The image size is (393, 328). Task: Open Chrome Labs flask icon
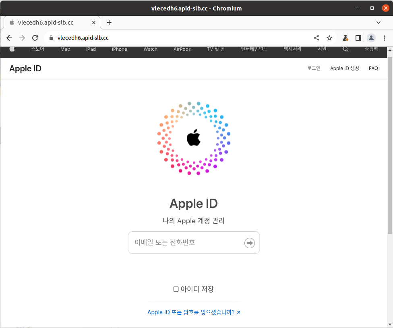pos(345,38)
